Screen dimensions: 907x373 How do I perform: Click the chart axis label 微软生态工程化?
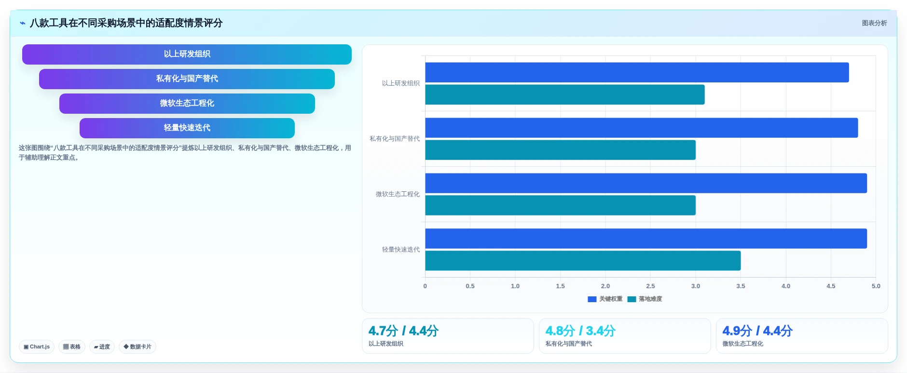(398, 194)
